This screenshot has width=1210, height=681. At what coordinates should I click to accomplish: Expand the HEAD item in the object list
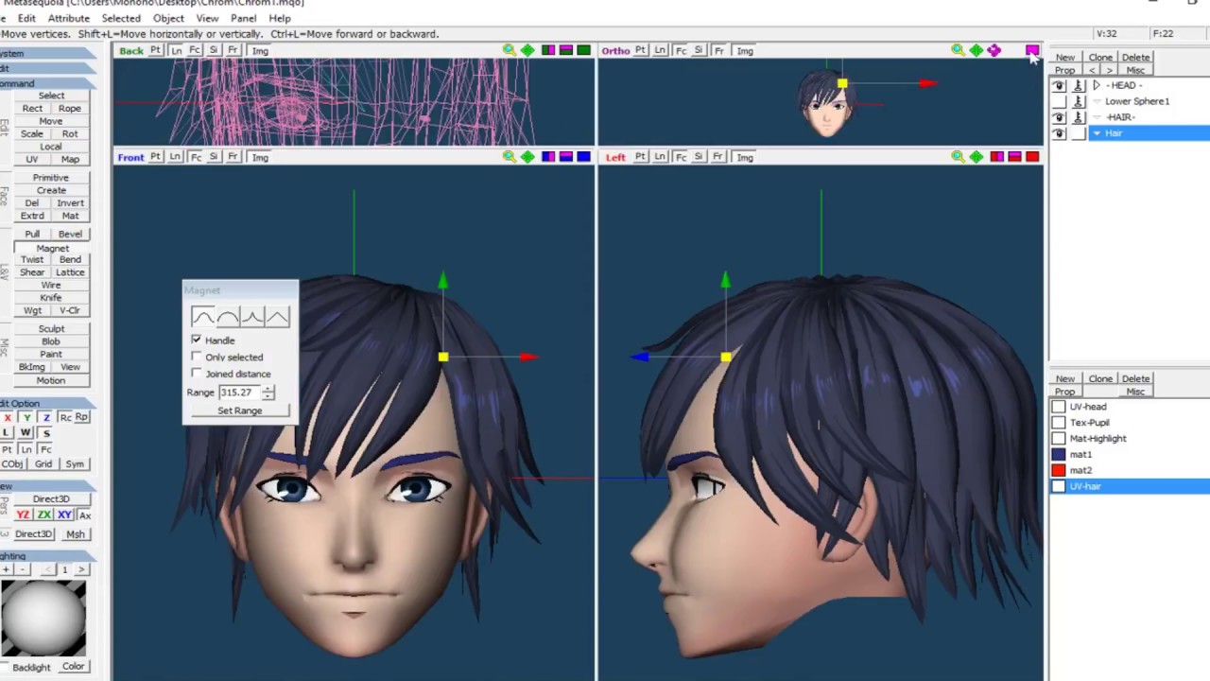click(1096, 85)
